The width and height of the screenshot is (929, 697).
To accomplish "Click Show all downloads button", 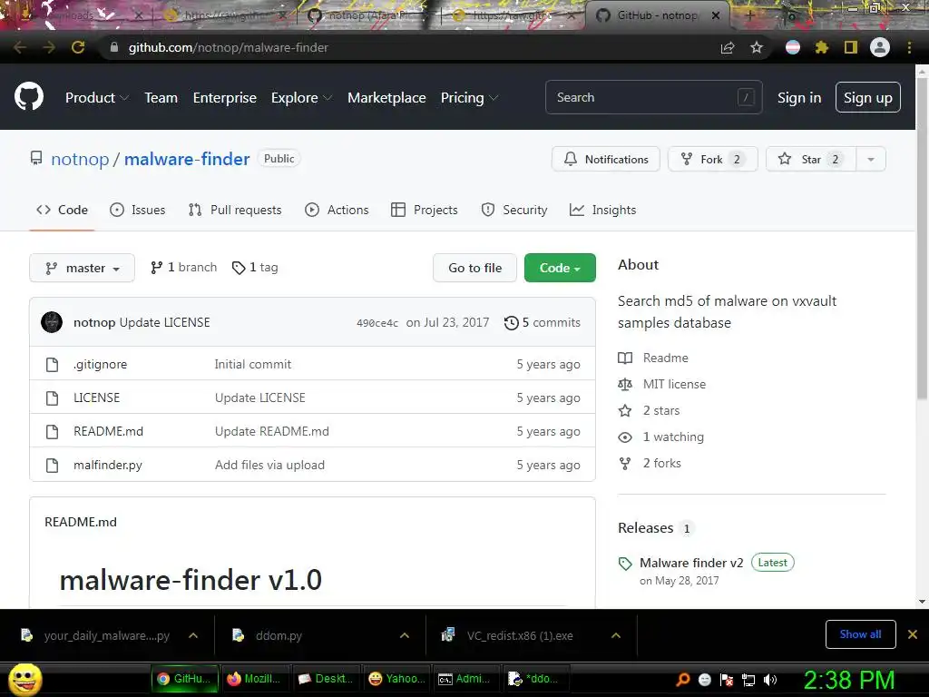I will pos(860,634).
